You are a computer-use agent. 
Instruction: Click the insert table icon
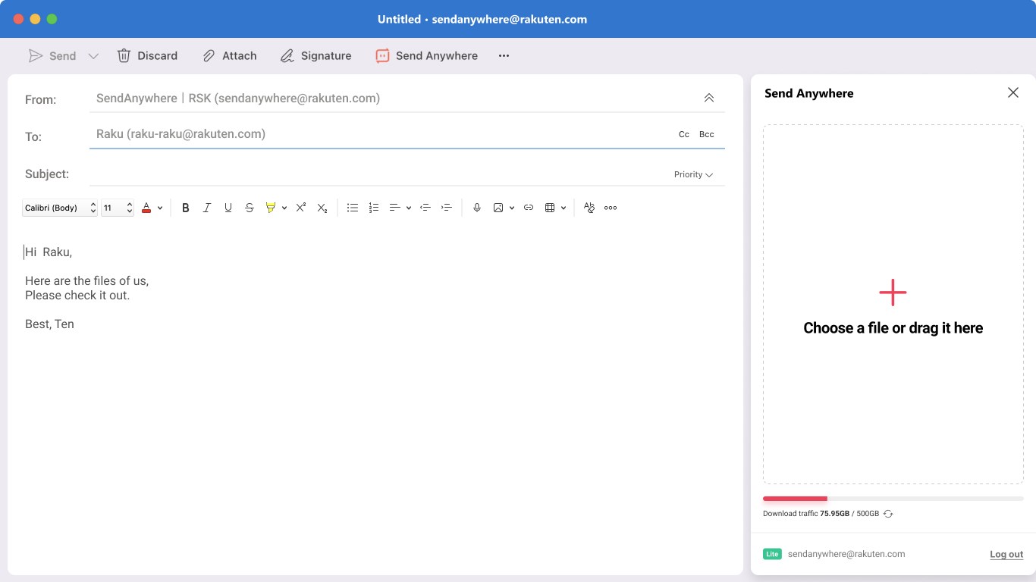tap(550, 208)
